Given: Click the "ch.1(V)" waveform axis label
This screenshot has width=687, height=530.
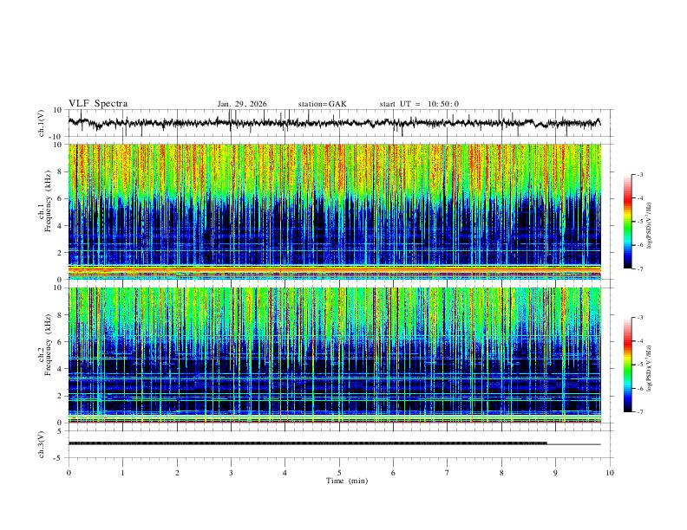Looking at the screenshot, I should tap(42, 123).
